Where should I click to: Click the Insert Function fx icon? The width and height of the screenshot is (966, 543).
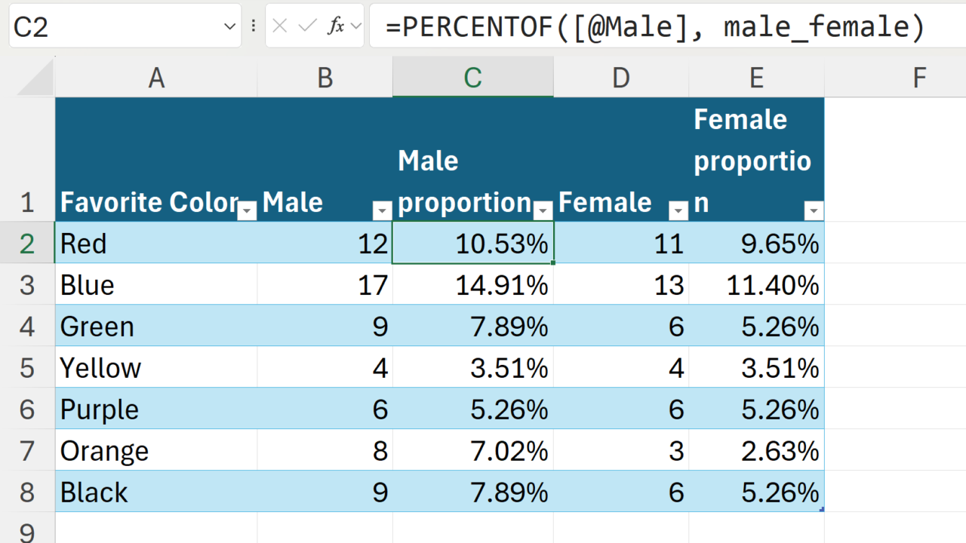336,26
